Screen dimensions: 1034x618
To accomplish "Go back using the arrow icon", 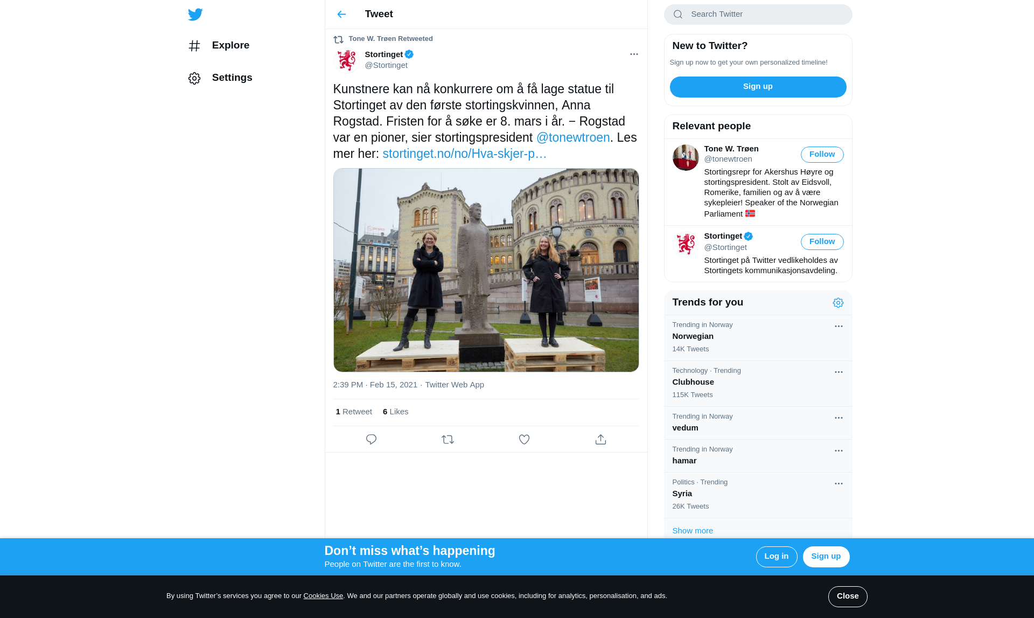I will 341,15.
